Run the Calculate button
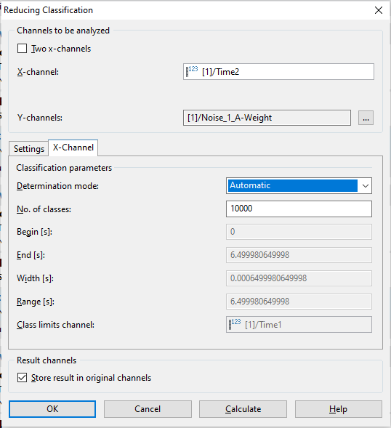 click(243, 409)
